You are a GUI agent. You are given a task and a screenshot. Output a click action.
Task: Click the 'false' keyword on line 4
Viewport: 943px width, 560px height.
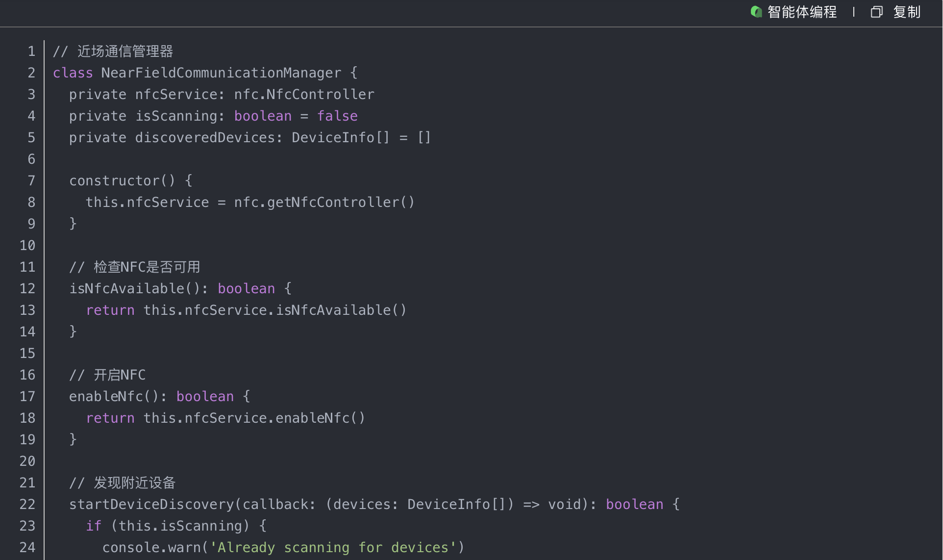click(337, 116)
